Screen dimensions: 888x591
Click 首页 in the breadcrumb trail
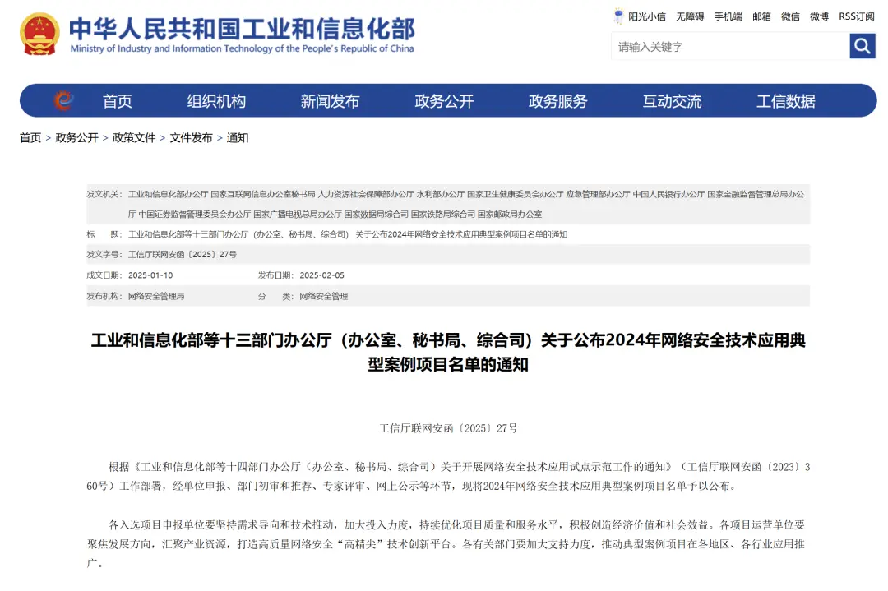click(30, 137)
